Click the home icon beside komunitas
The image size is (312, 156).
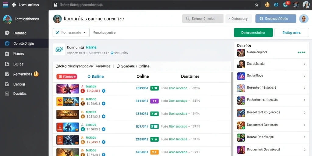pos(14,5)
